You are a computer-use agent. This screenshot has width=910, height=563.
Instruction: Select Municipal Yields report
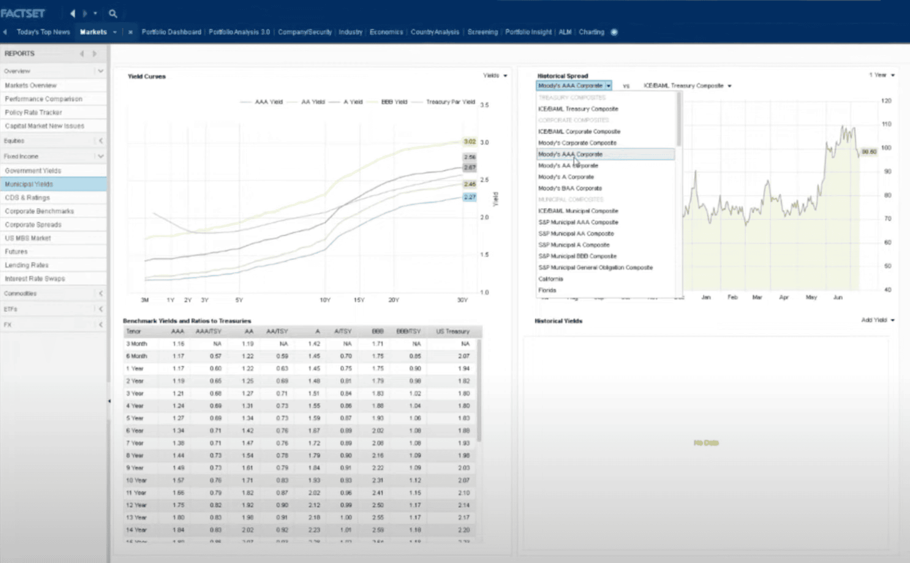(54, 184)
